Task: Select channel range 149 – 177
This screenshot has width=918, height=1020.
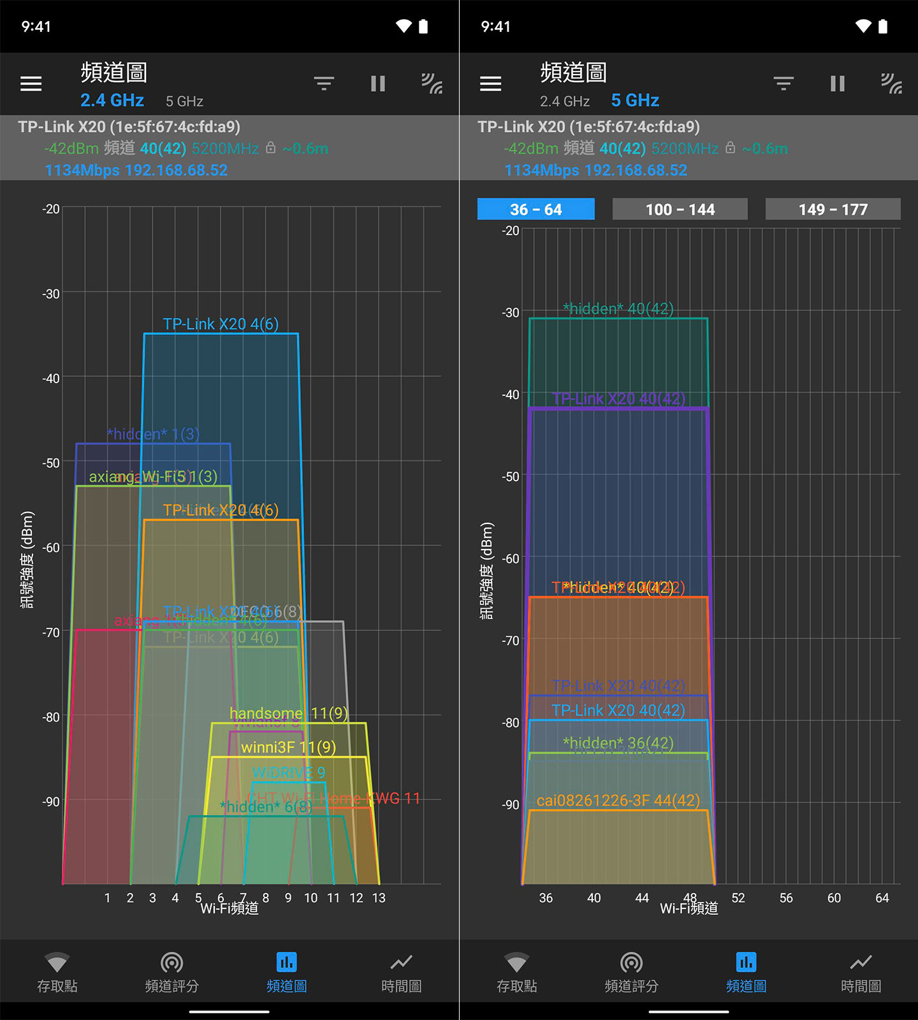Action: point(833,209)
